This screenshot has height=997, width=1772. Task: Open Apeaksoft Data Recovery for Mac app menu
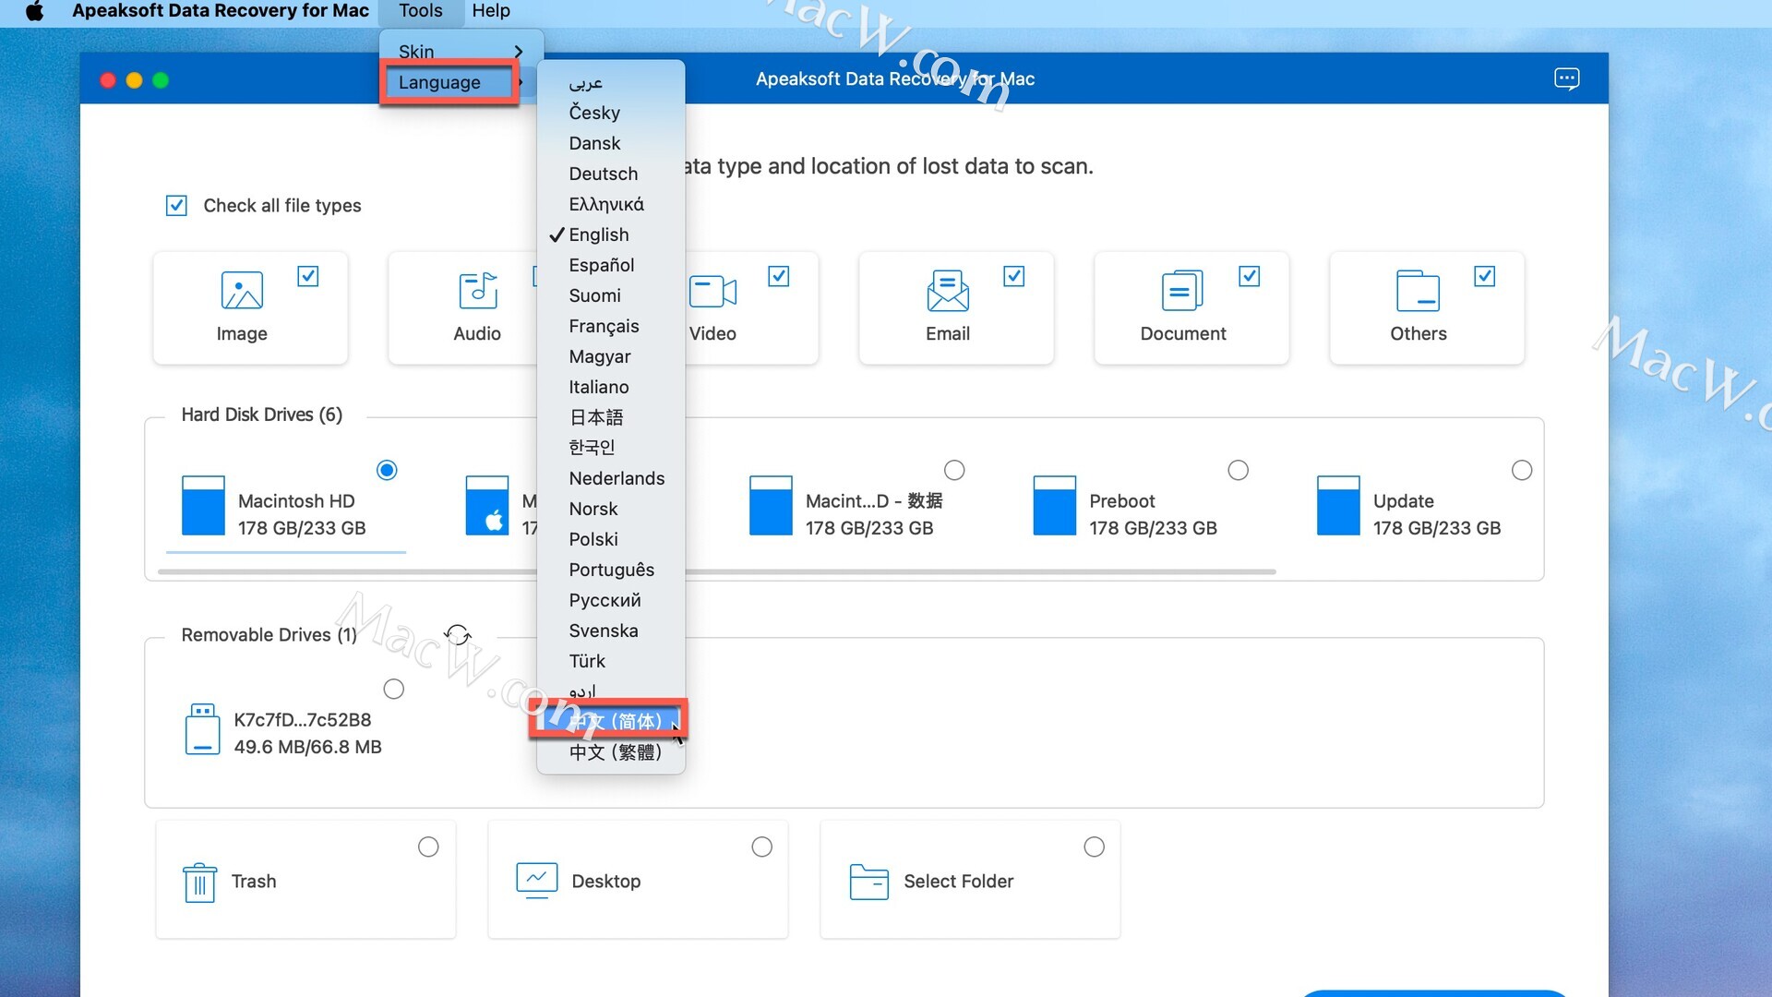(x=221, y=11)
